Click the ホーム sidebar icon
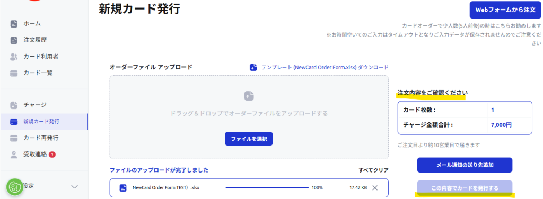Image resolution: width=543 pixels, height=199 pixels. click(14, 24)
